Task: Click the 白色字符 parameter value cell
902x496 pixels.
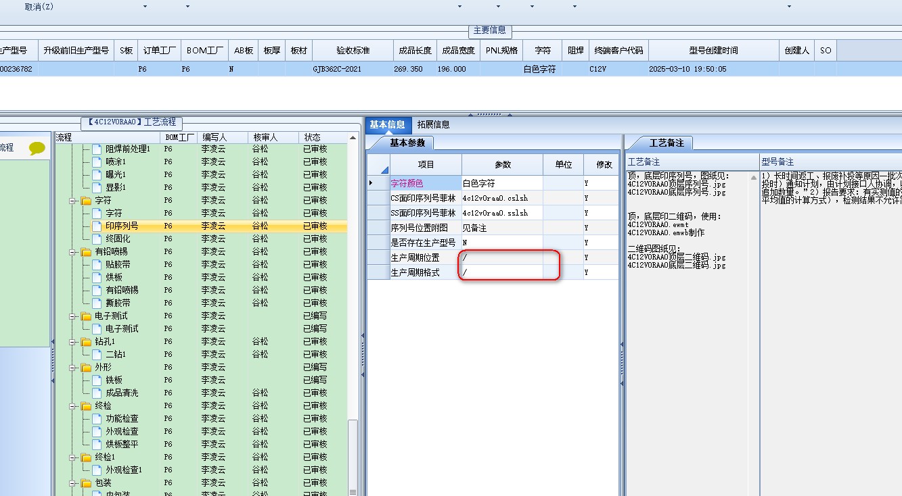Action: (502, 183)
